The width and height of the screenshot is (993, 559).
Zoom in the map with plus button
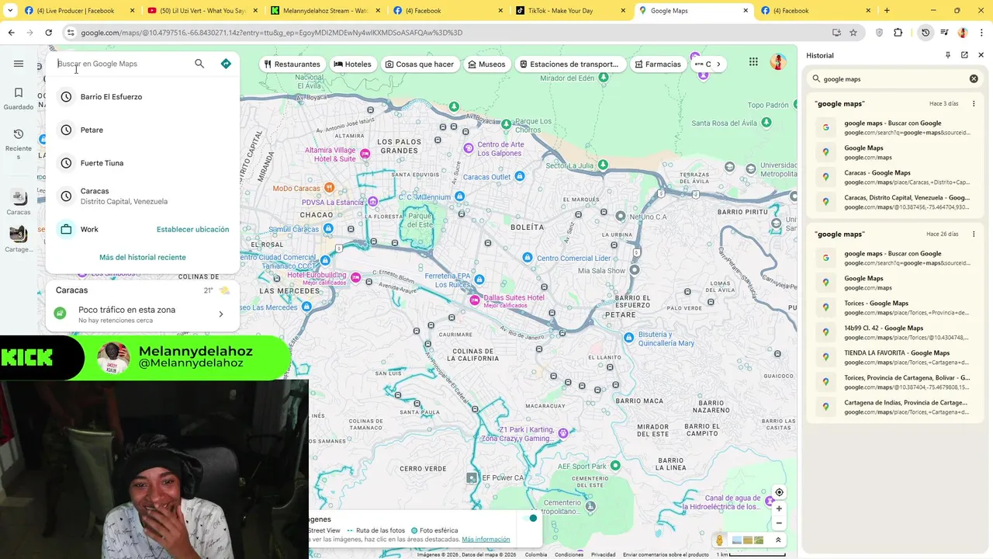pyautogui.click(x=779, y=509)
